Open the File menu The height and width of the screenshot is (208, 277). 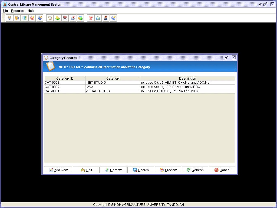(x=5, y=11)
